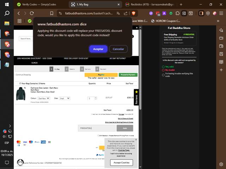
Task: Click the grey Apply discount button
Action: coord(125,128)
